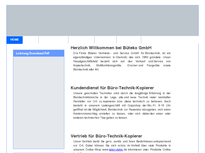
Task: Open the HOME navigation tab
Action: pyautogui.click(x=14, y=40)
